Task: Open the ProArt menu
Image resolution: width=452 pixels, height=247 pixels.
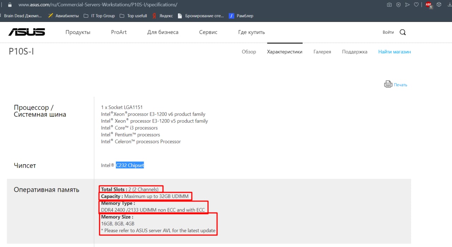Action: pos(119,32)
